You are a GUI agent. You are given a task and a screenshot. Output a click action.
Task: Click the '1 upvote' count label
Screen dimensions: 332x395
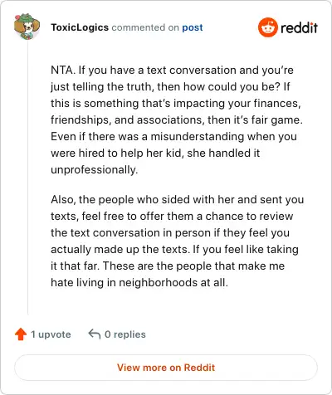51,334
